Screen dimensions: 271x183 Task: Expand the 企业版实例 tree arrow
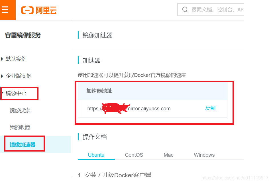(2, 76)
